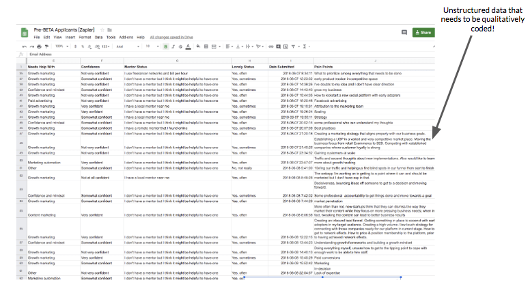Select the 'Date Submitted' header cell
Viewport: 530px width, 293px height.
[291, 67]
